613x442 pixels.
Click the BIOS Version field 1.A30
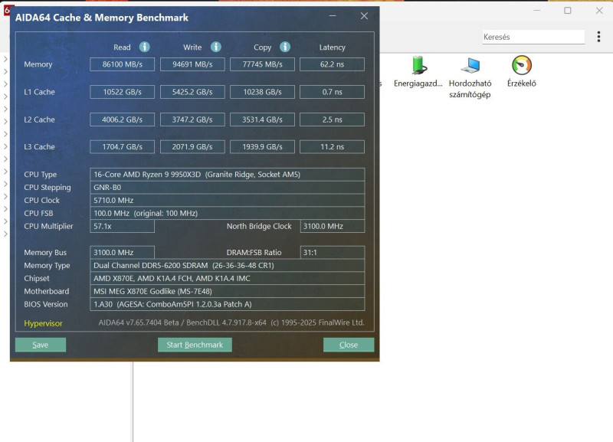coord(227,304)
